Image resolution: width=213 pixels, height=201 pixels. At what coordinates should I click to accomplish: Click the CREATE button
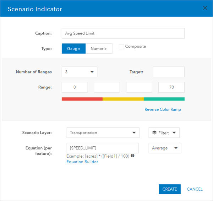[x=170, y=189]
